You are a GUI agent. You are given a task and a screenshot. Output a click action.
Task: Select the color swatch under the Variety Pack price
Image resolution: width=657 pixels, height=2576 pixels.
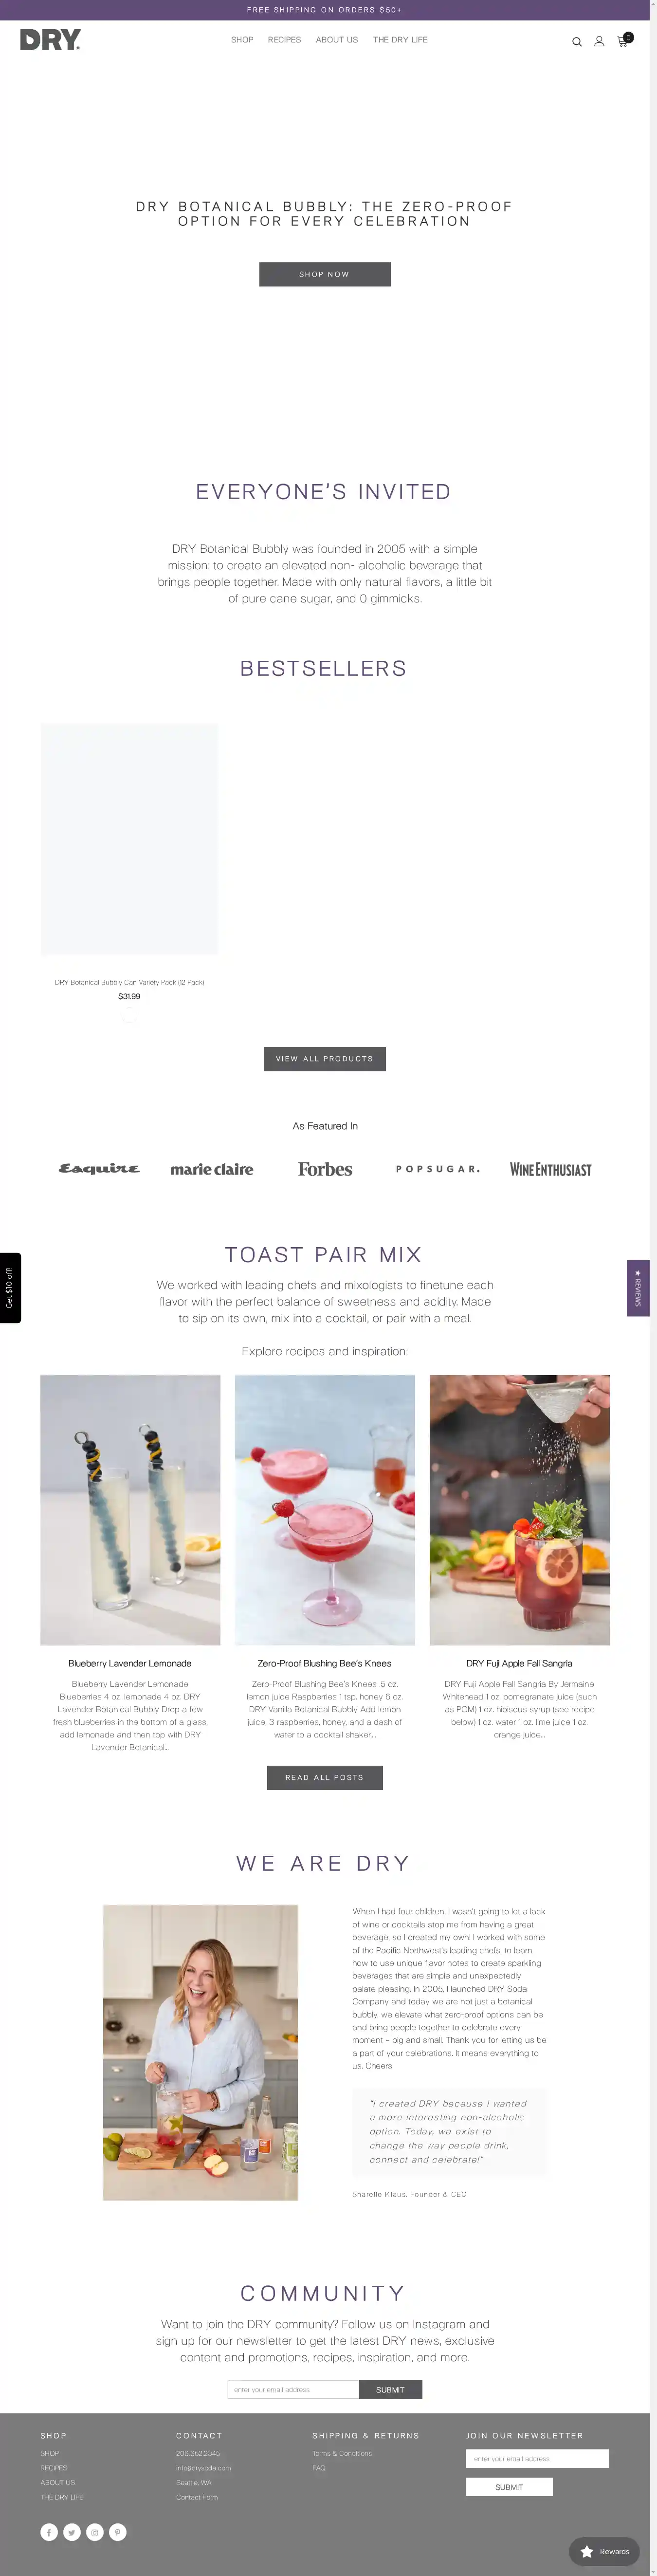click(x=129, y=1015)
